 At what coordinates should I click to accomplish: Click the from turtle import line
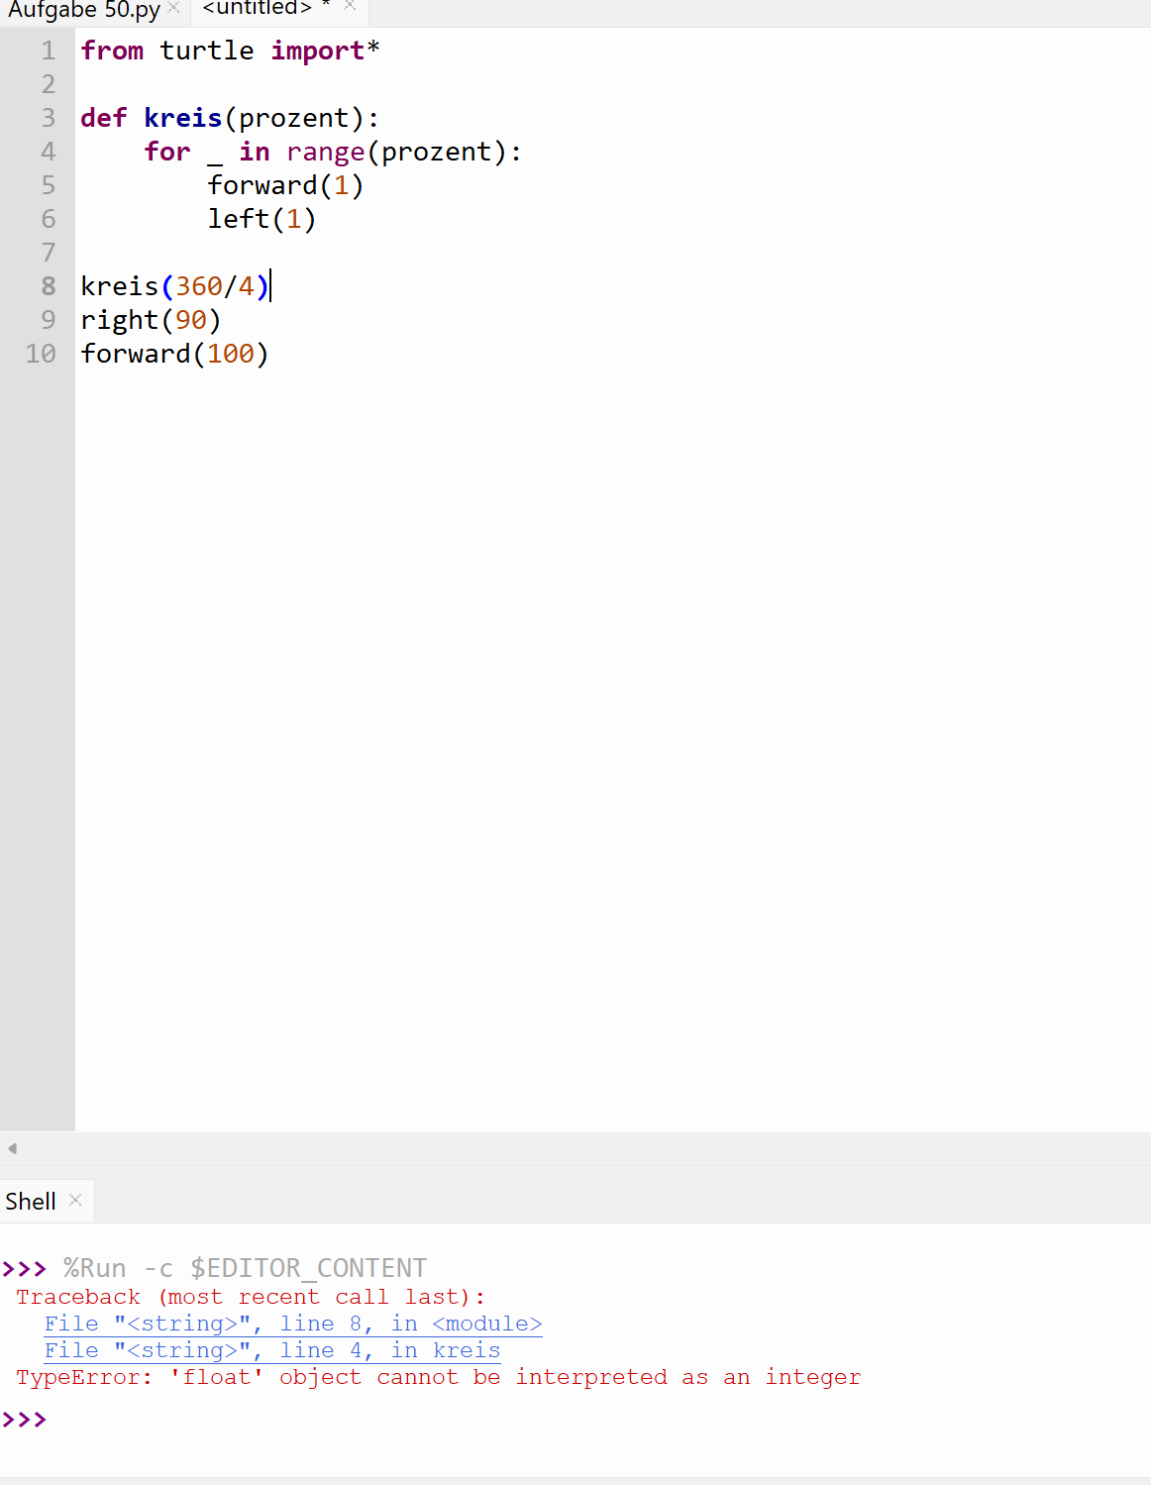click(x=228, y=51)
